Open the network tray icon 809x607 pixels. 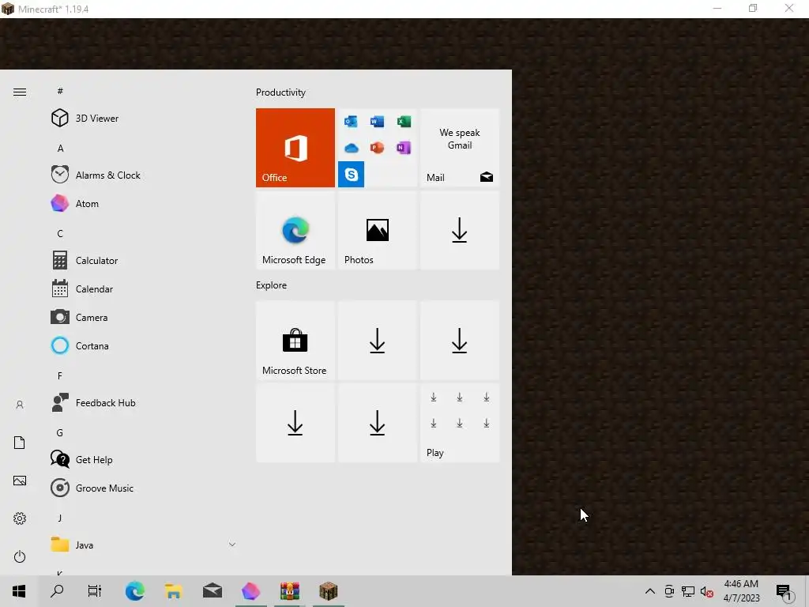pos(688,591)
